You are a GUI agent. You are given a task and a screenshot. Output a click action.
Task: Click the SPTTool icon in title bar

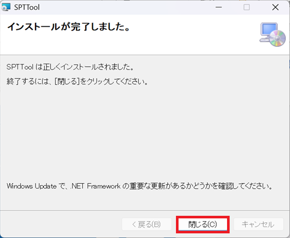click(x=6, y=7)
